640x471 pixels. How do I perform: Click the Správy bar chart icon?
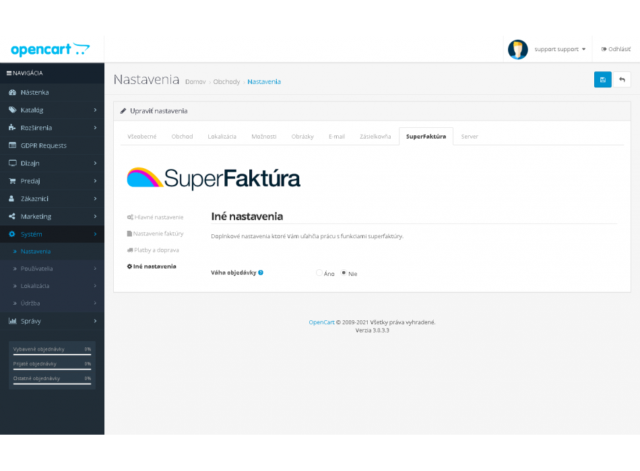pos(12,321)
